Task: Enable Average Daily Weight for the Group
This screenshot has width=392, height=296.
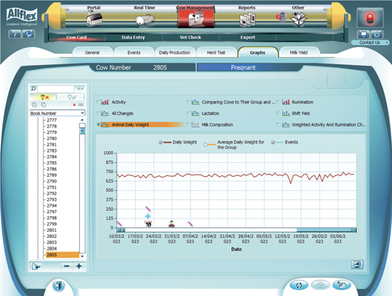Action: click(205, 144)
